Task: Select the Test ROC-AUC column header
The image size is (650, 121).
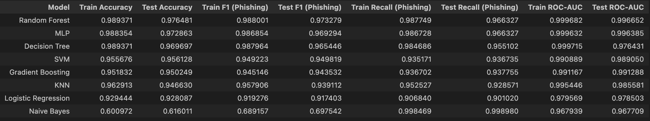Action: (618, 7)
